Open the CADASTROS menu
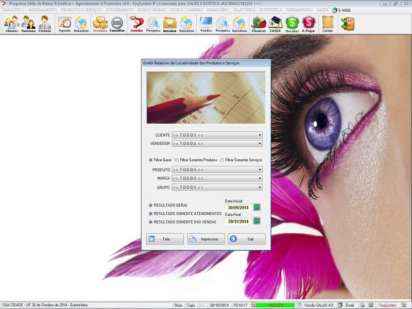412x309 pixels. (x=13, y=10)
